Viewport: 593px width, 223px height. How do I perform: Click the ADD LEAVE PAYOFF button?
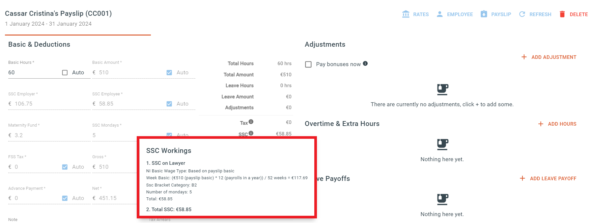click(548, 179)
